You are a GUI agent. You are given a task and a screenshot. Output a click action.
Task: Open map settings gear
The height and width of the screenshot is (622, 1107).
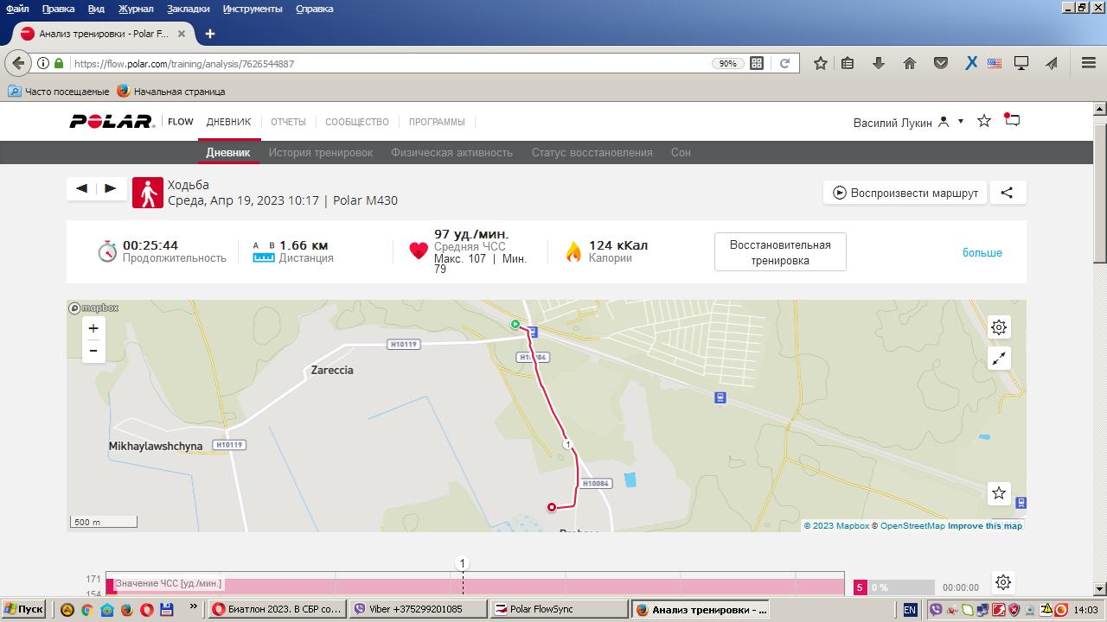point(999,327)
